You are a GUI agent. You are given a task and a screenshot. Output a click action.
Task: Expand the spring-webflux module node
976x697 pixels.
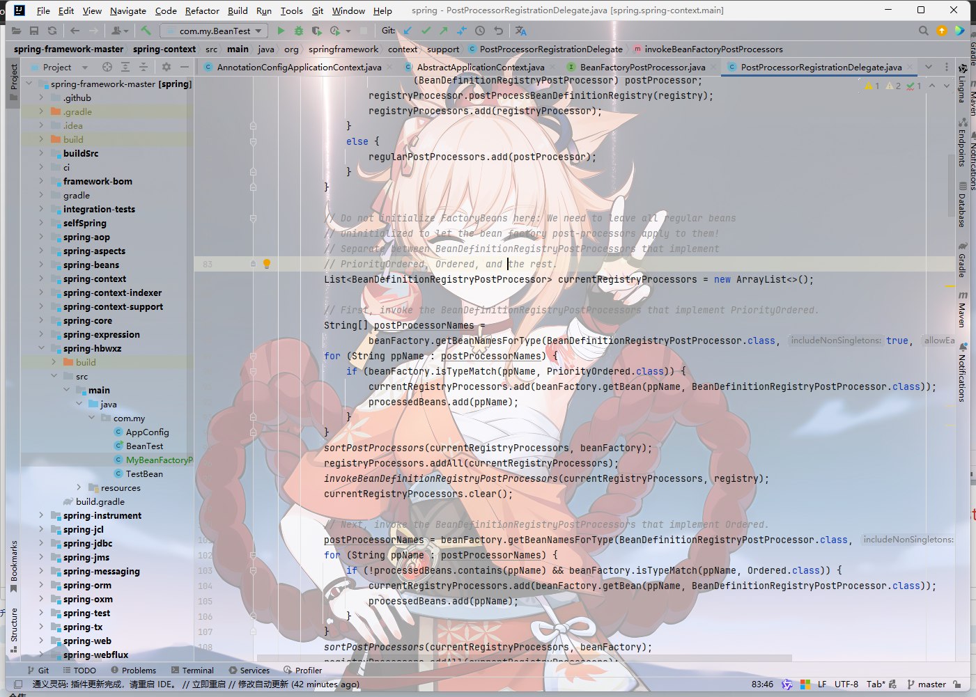pos(41,655)
